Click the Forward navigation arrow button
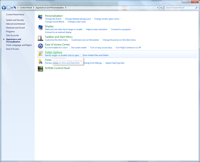 8,8
